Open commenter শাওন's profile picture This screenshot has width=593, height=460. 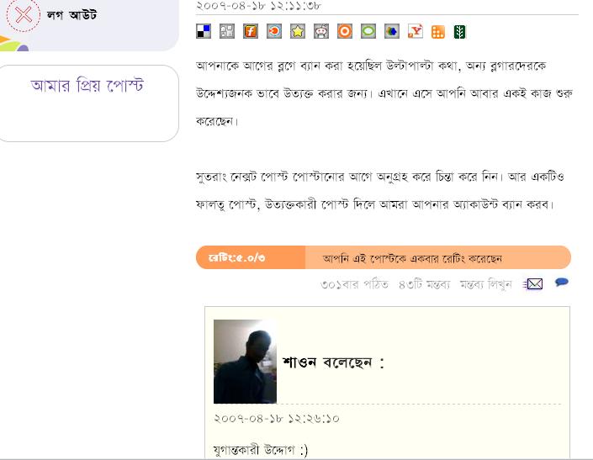pyautogui.click(x=245, y=362)
